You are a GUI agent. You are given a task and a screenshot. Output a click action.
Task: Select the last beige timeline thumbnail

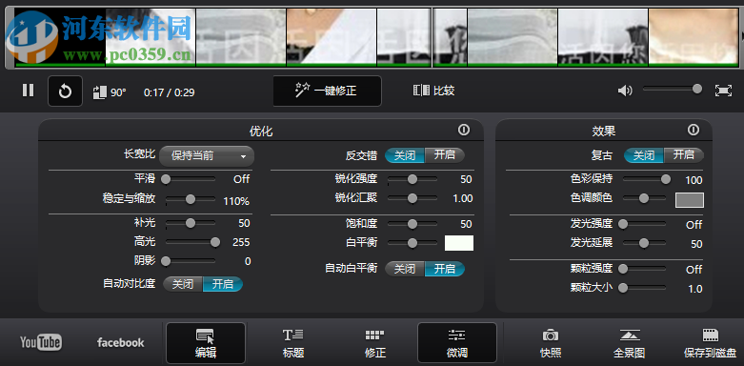pyautogui.click(x=694, y=37)
